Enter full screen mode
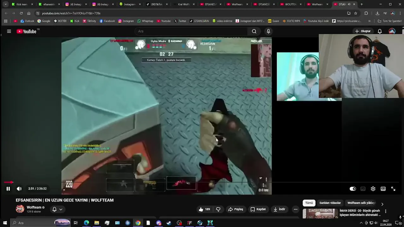 click(393, 189)
